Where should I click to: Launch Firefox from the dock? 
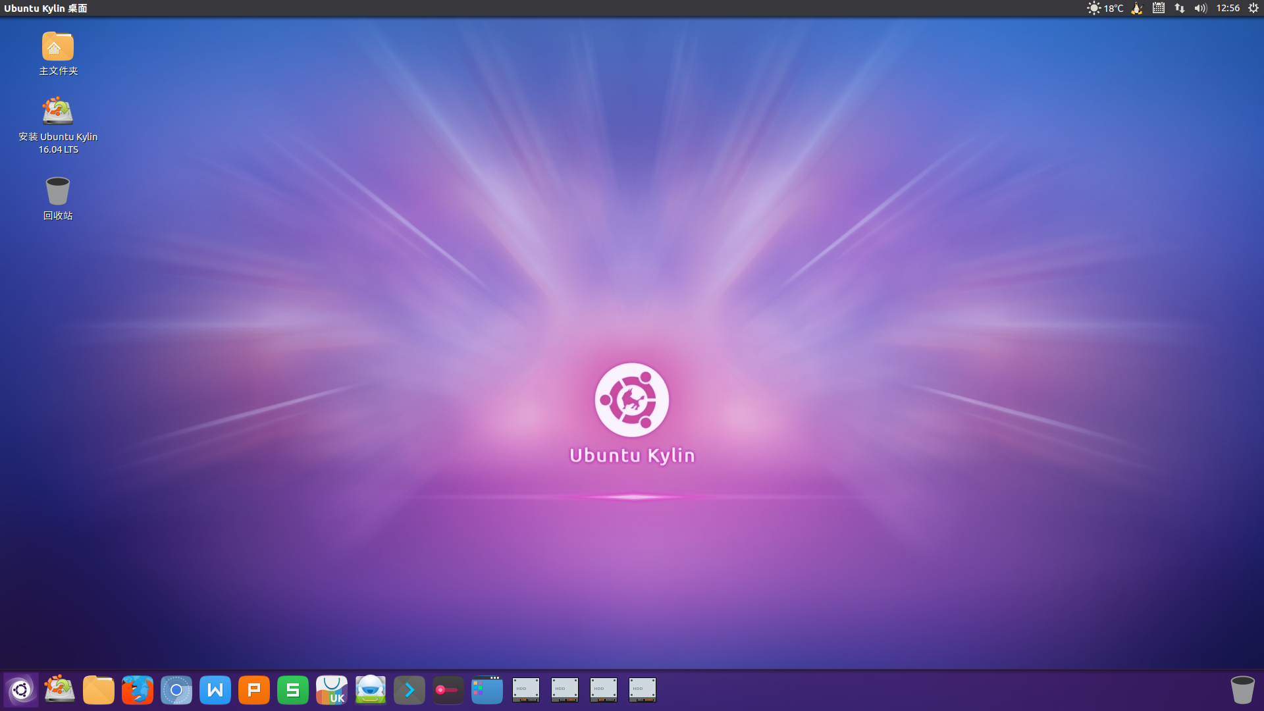(138, 689)
